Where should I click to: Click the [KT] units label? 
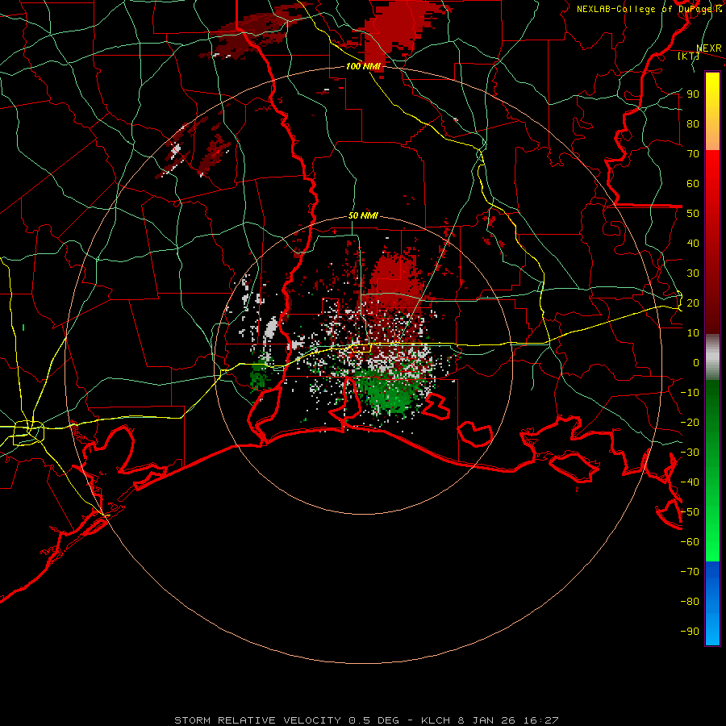click(688, 56)
